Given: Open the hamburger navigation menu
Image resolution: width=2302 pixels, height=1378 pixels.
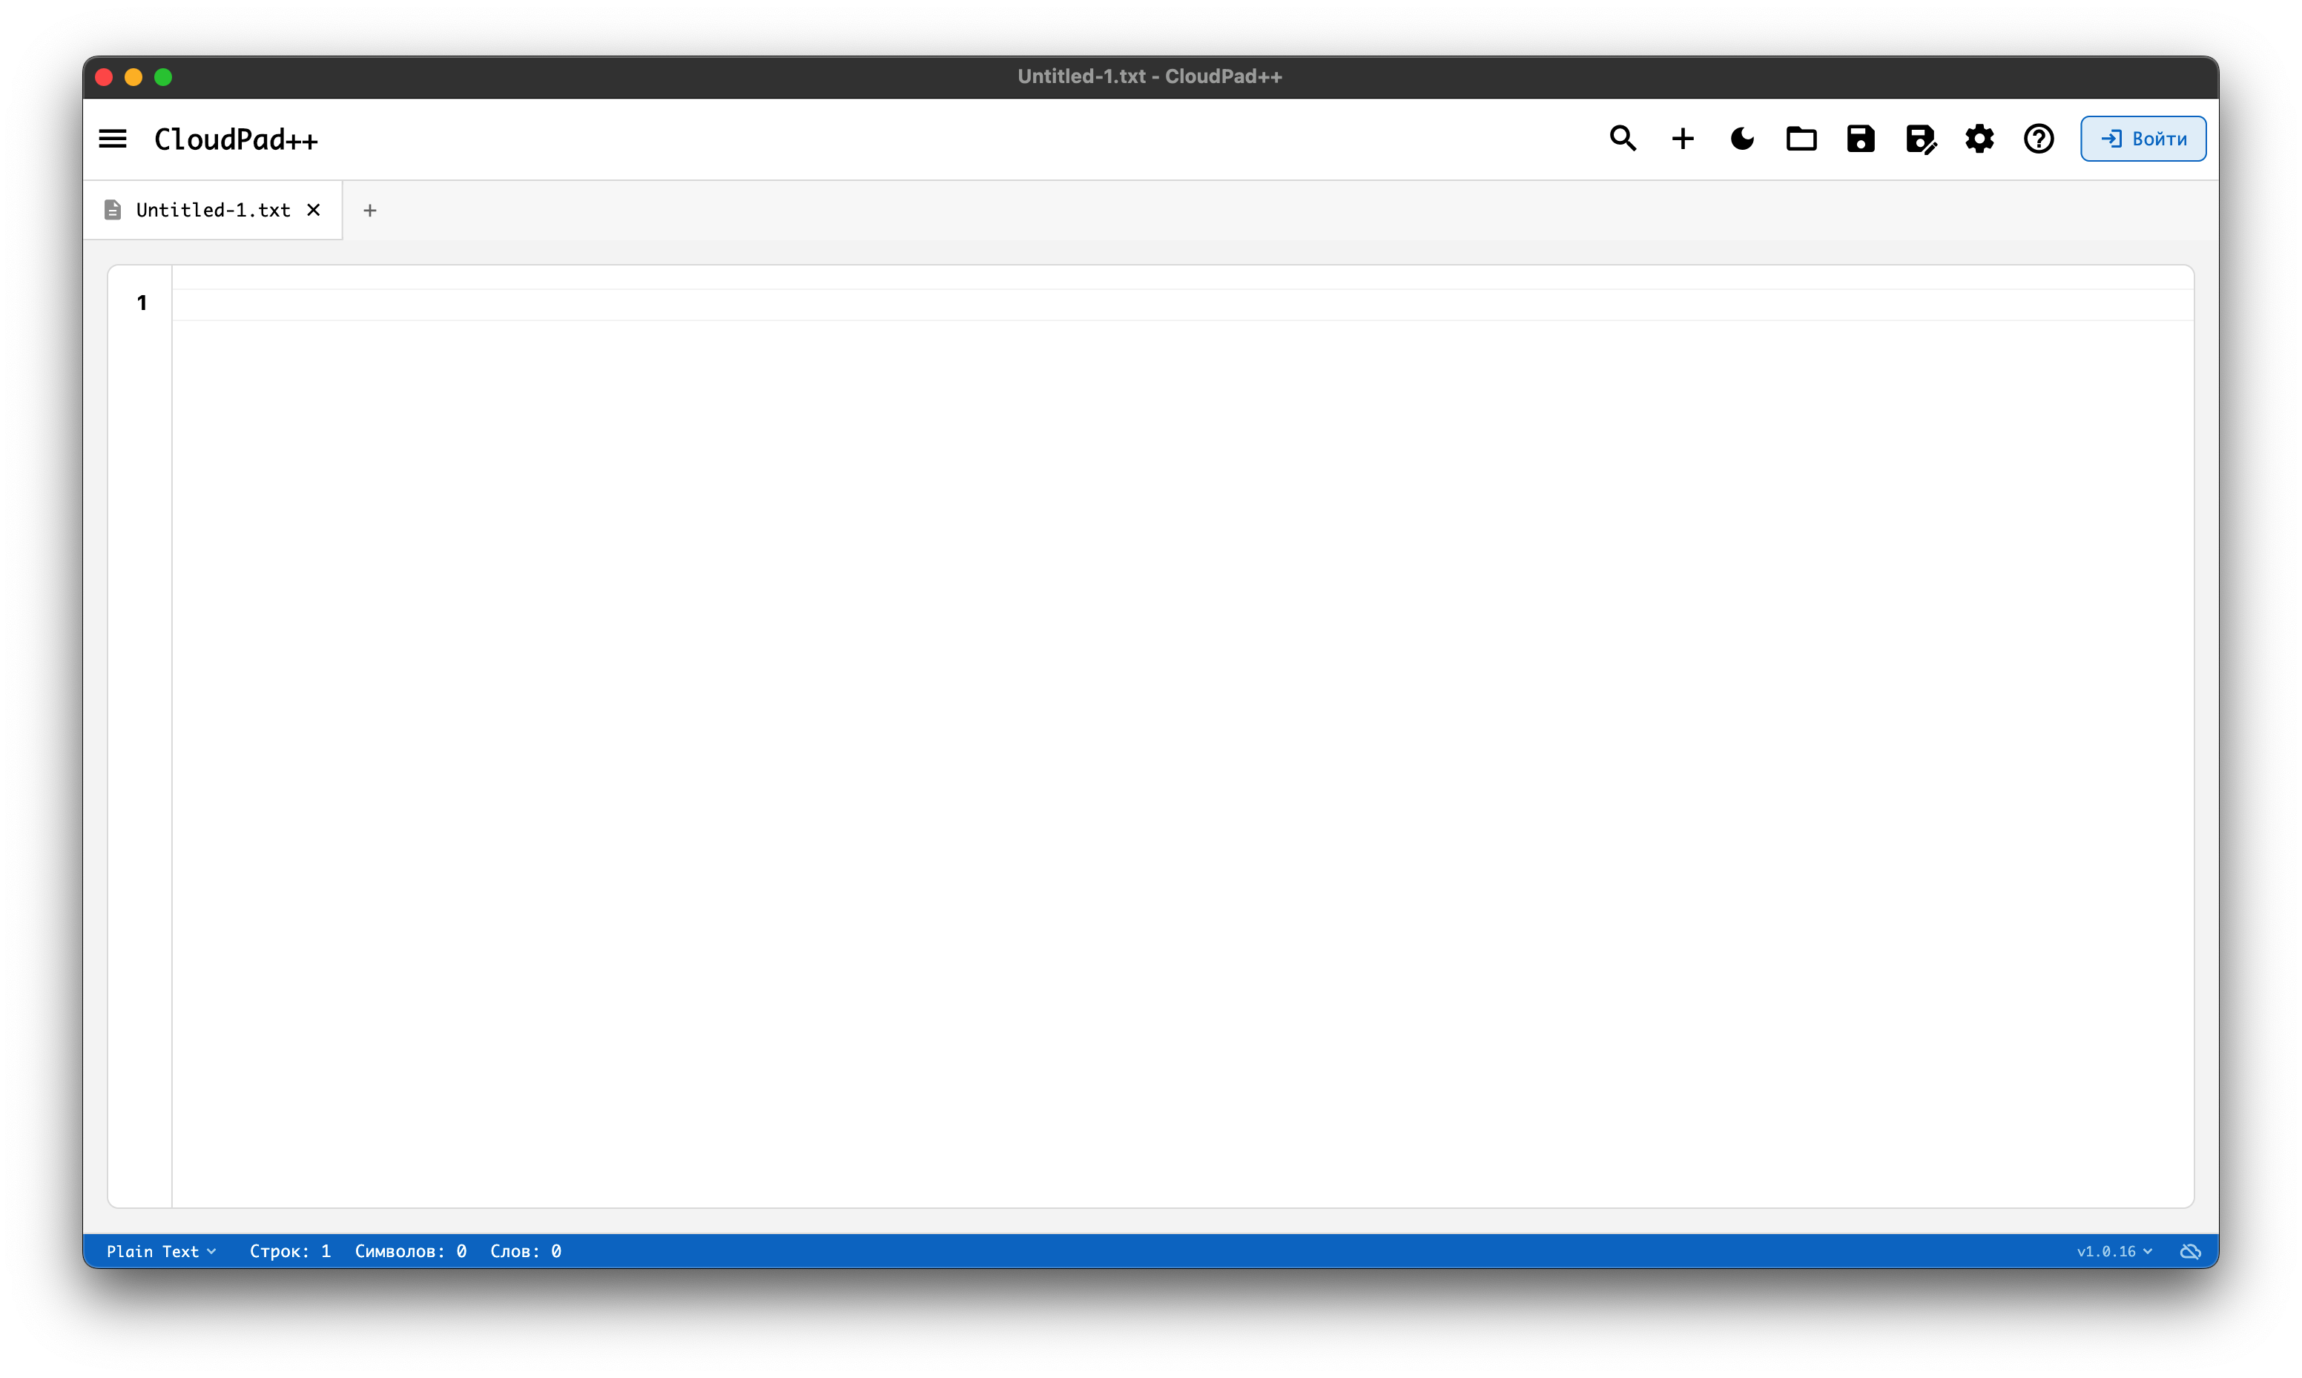Looking at the screenshot, I should 111,139.
